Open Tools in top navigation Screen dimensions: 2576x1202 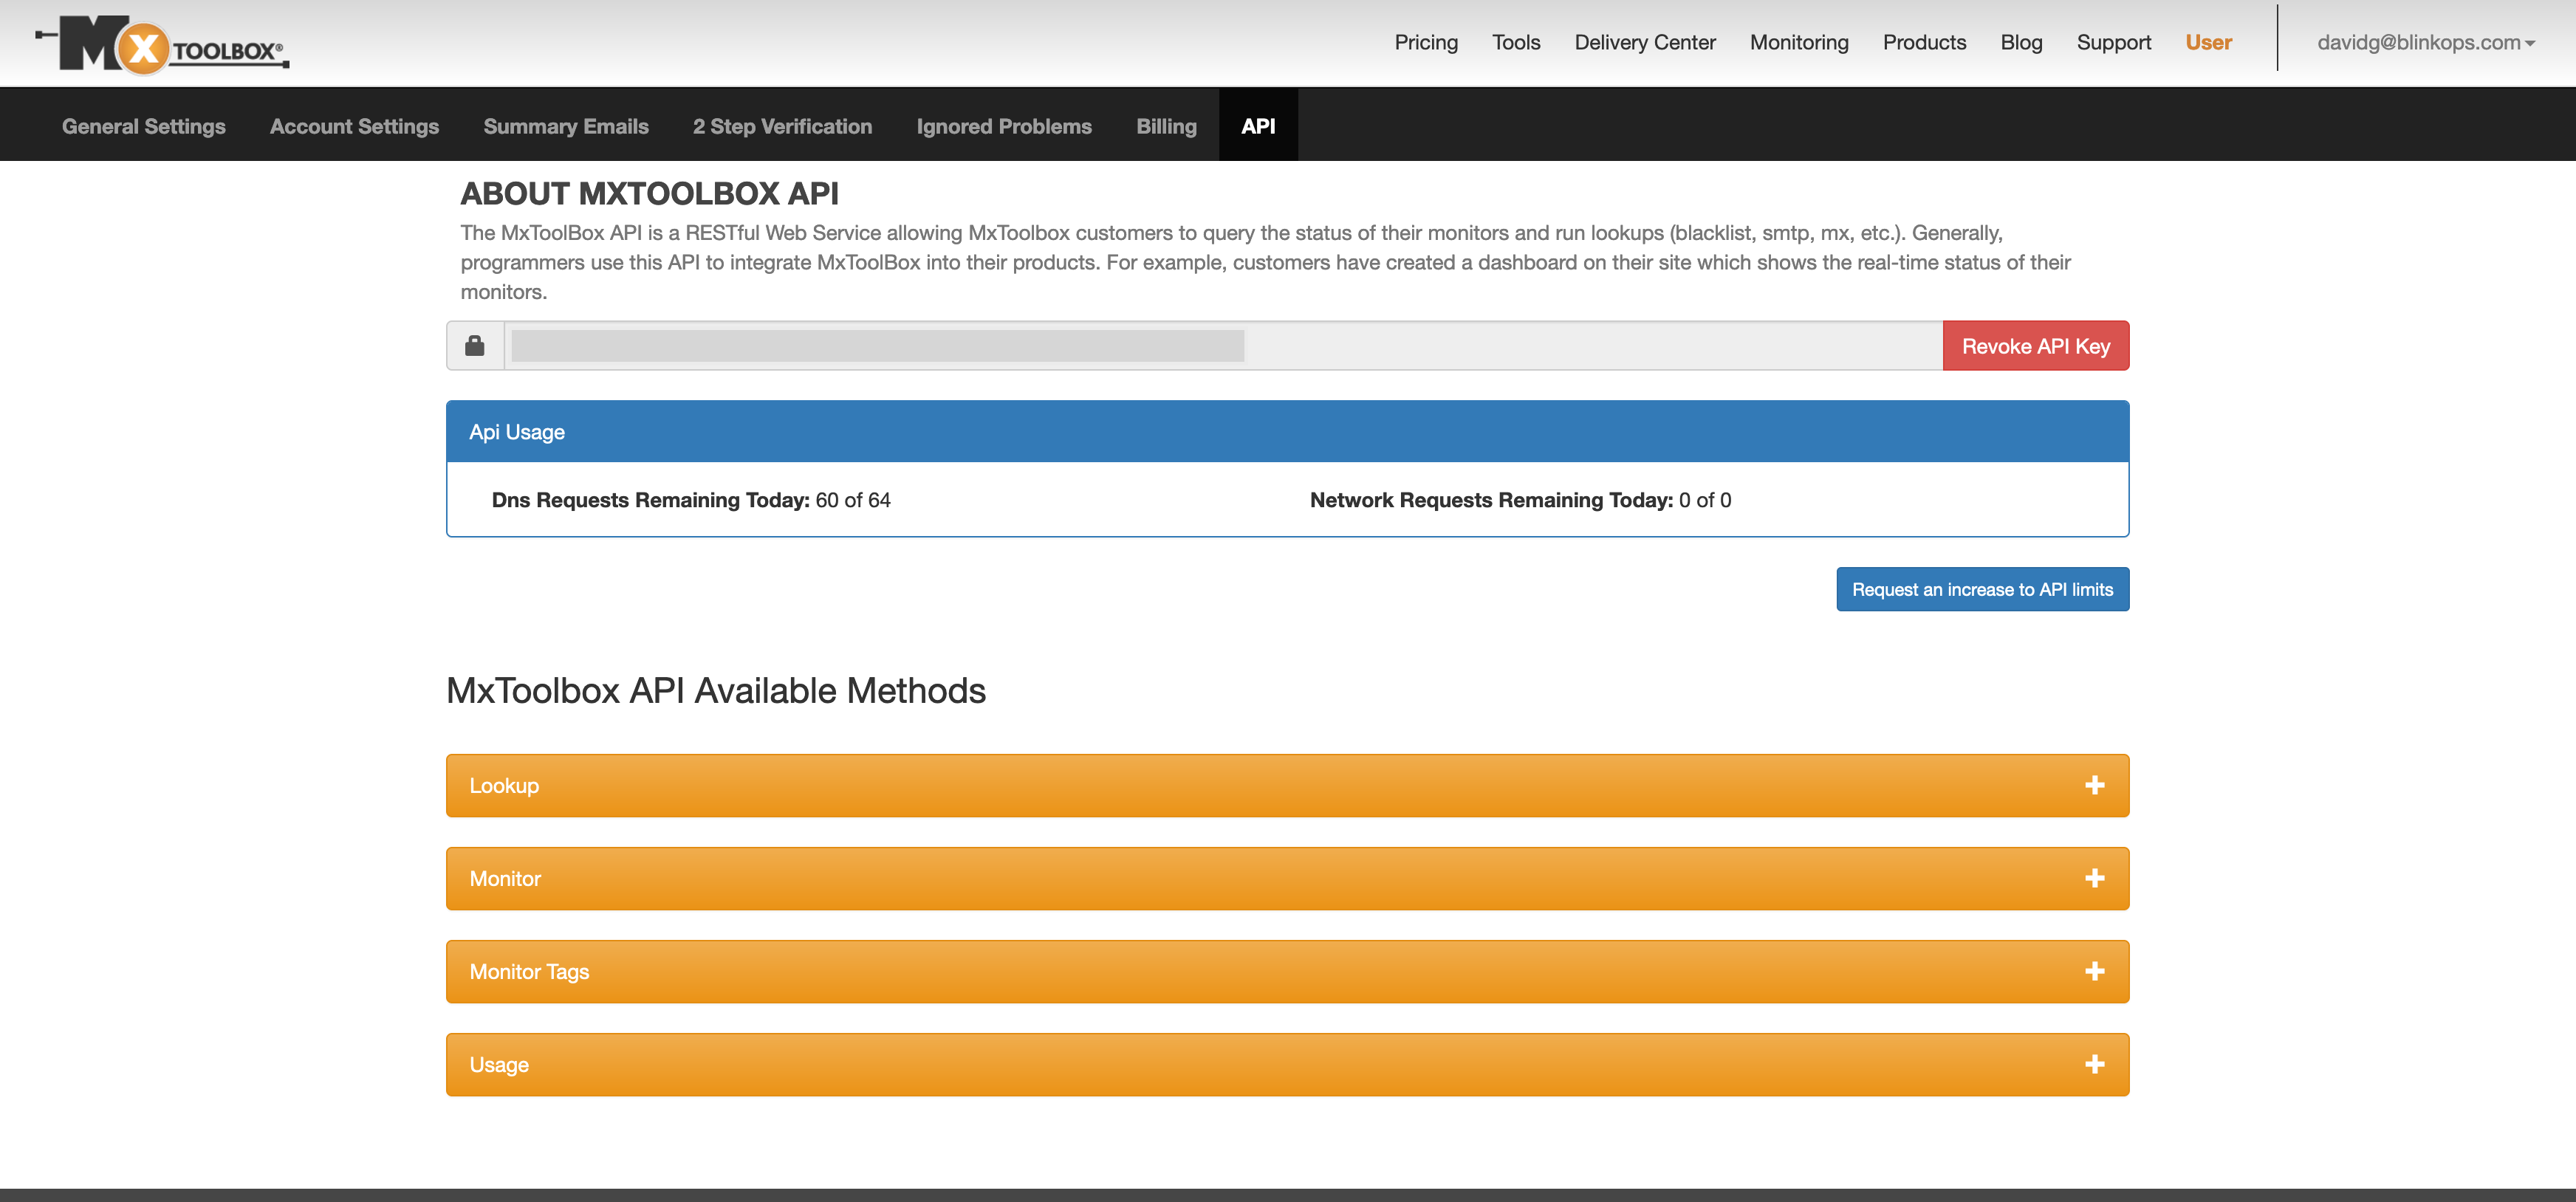coord(1516,43)
